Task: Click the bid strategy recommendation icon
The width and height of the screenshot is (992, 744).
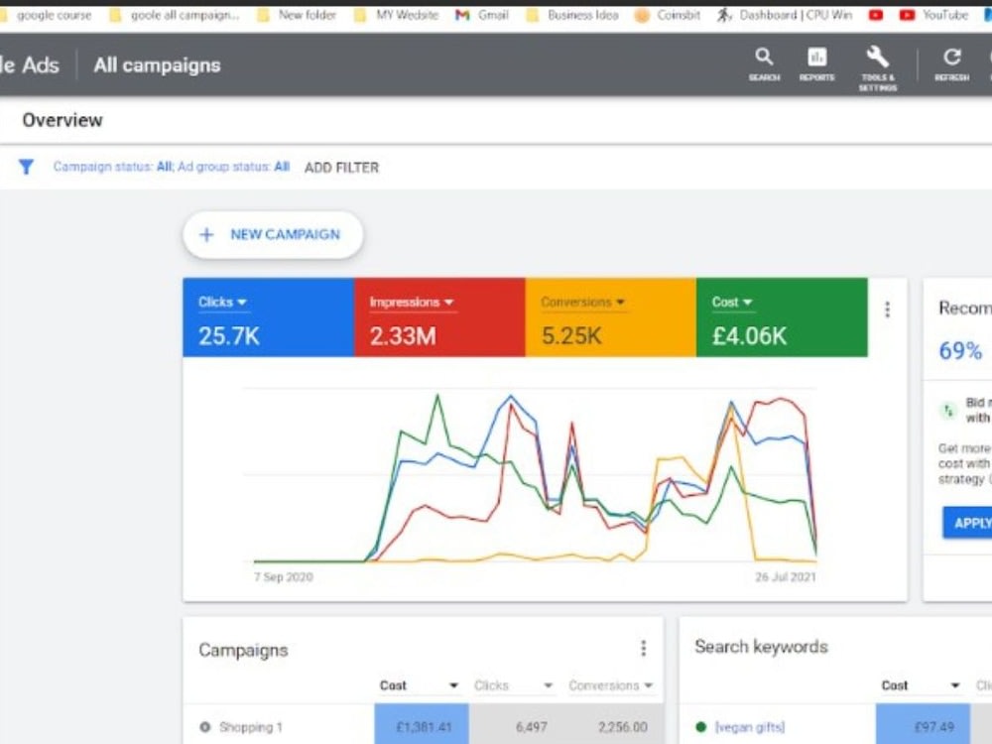Action: point(947,411)
